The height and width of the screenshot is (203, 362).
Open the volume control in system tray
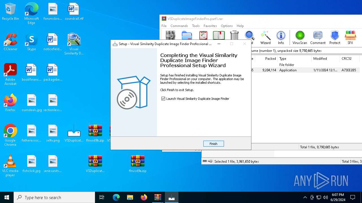[x=326, y=197]
